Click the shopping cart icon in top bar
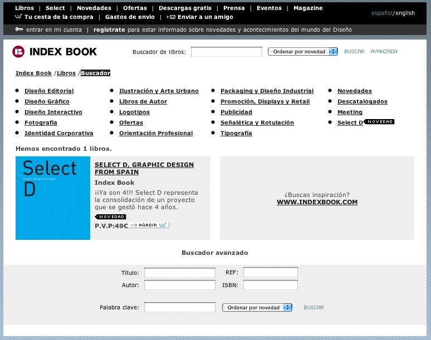Screen dimensions: 431x340 (x=18, y=17)
